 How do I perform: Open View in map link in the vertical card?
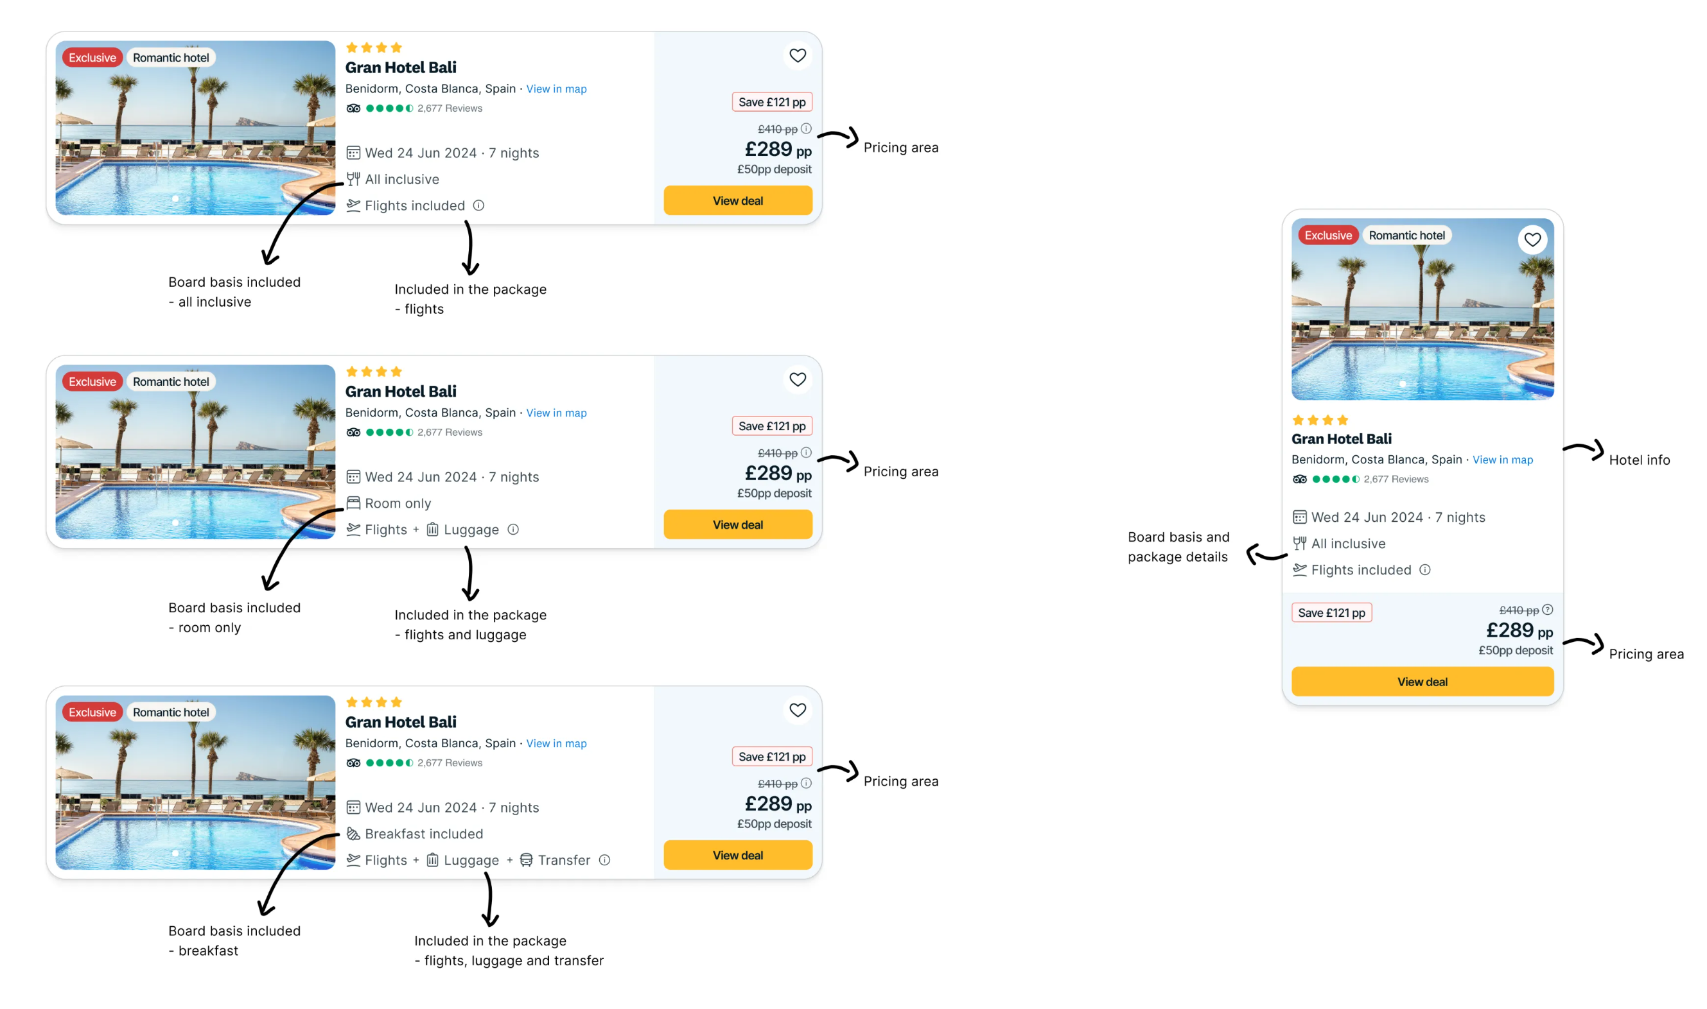click(x=1502, y=460)
